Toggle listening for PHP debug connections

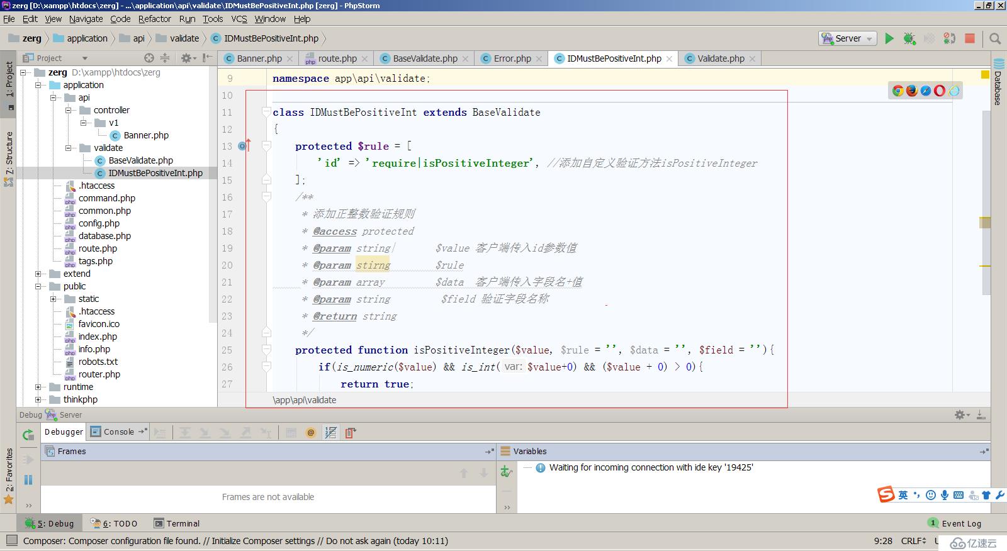(949, 38)
